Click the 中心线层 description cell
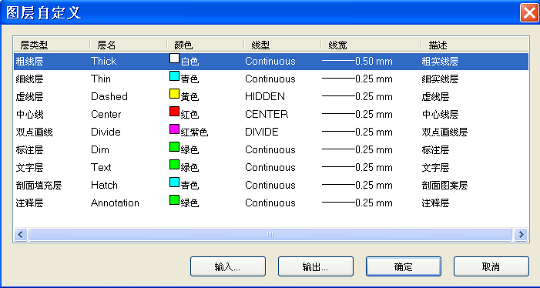 coord(440,115)
